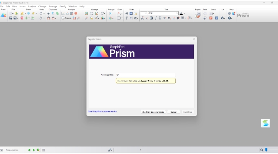Open the Family menu
The height and width of the screenshot is (154, 278).
pyautogui.click(x=63, y=6)
